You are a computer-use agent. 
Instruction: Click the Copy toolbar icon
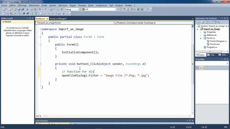tap(31, 9)
